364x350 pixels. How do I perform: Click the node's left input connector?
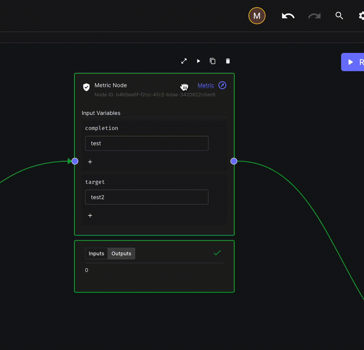75,161
